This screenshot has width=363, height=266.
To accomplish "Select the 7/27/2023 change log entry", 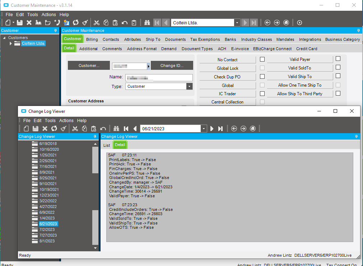I will coord(48,235).
